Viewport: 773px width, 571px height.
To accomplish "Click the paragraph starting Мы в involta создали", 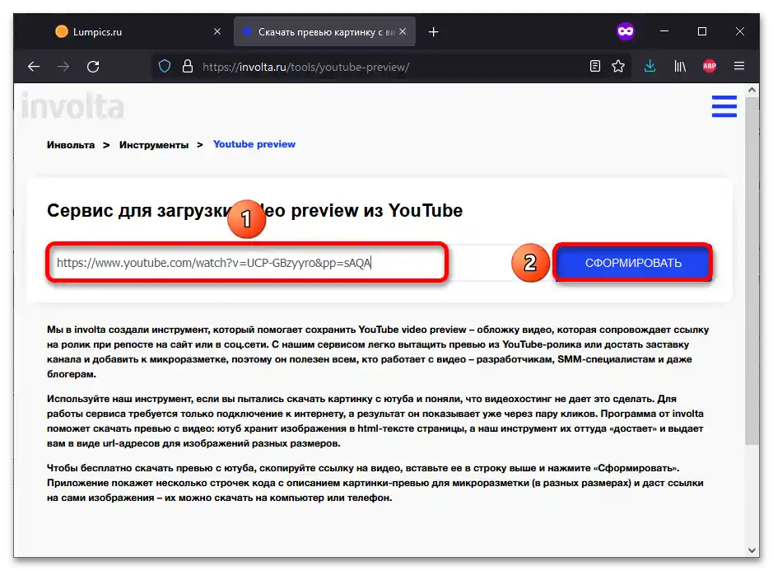I will [x=378, y=352].
